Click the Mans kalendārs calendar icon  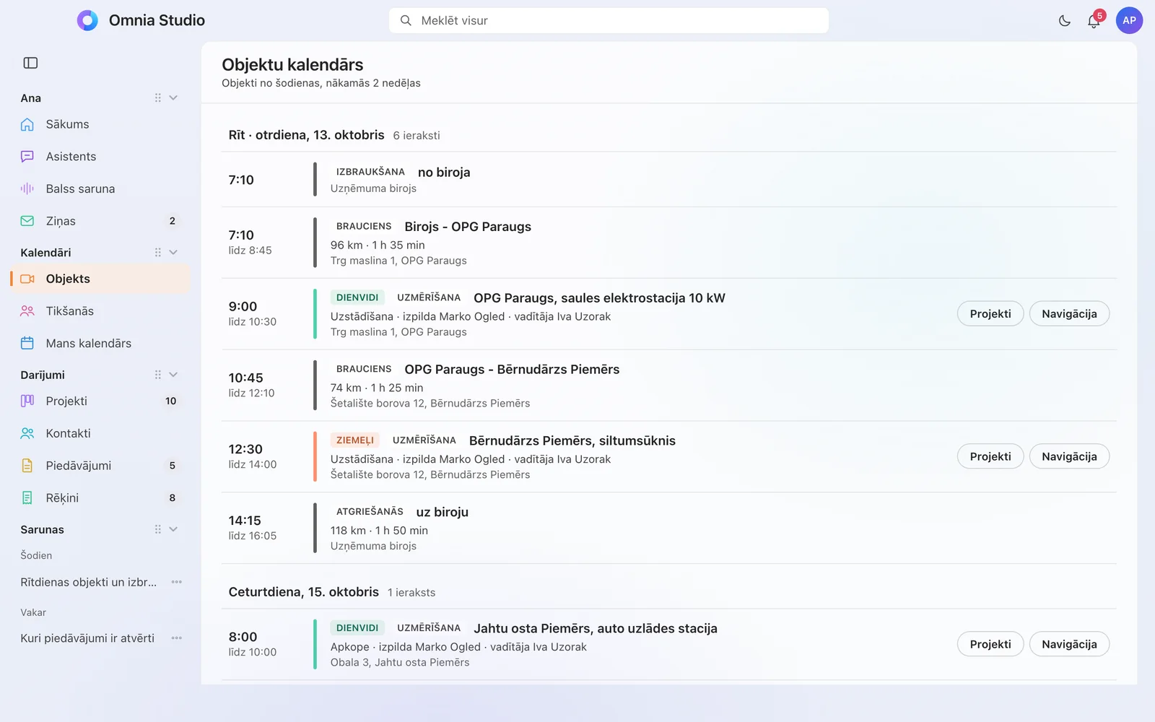point(27,343)
